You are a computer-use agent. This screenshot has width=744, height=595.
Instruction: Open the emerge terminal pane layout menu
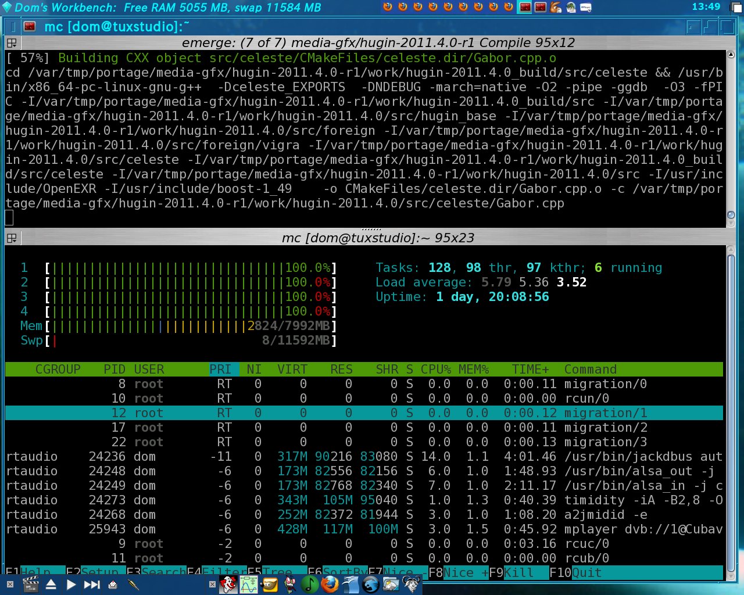pyautogui.click(x=12, y=43)
